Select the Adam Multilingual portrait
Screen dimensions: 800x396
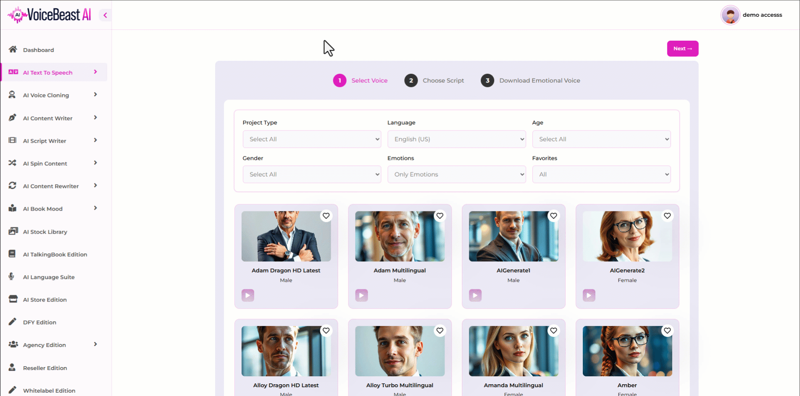coord(400,236)
